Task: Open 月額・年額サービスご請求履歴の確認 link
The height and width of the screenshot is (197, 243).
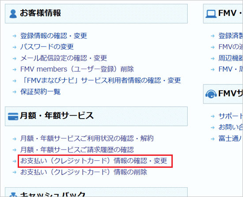Action: pyautogui.click(x=77, y=150)
